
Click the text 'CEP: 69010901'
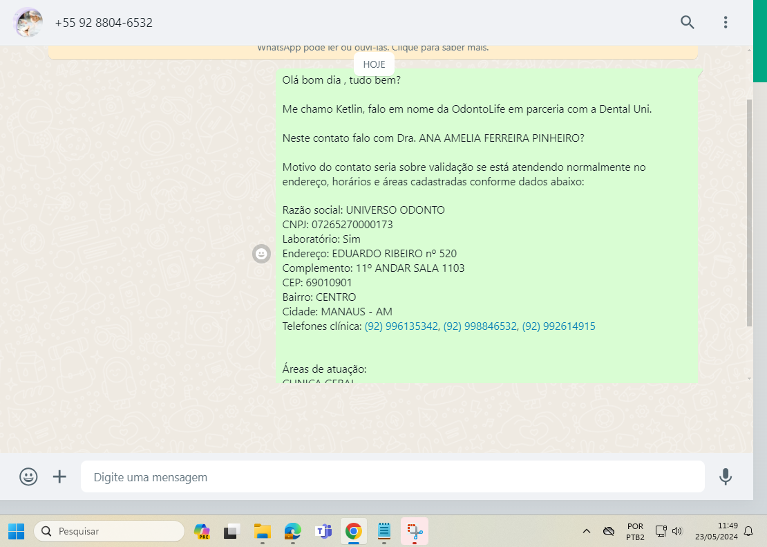pyautogui.click(x=317, y=283)
